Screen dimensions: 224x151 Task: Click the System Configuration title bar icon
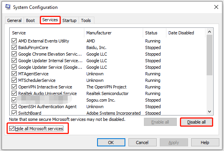[x=8, y=7]
